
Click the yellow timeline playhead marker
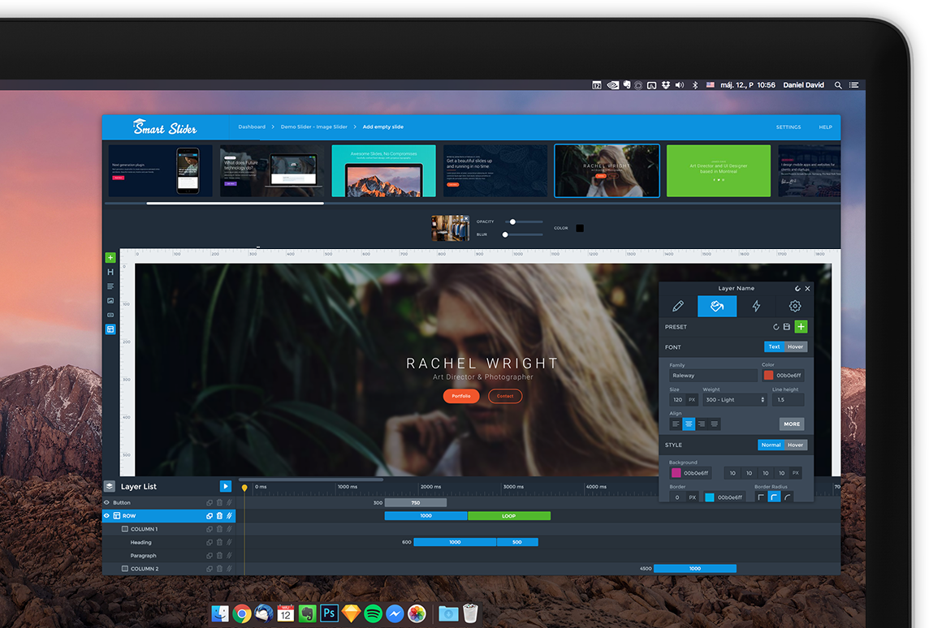click(244, 488)
